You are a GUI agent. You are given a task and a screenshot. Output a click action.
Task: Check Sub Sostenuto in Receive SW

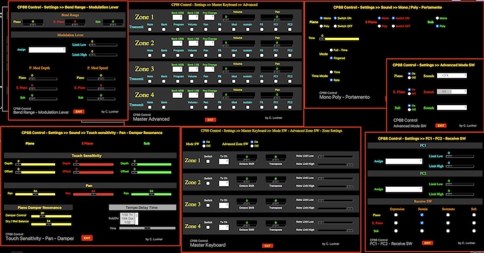click(x=448, y=230)
